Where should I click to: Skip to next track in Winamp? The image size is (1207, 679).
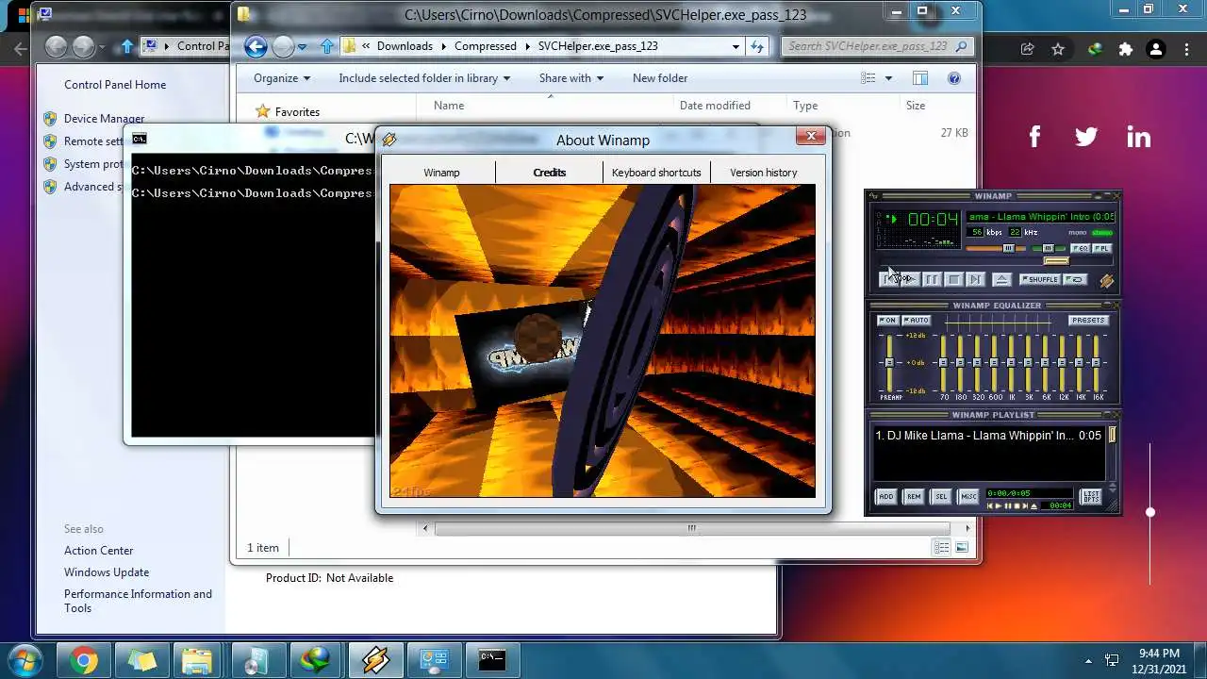(976, 279)
